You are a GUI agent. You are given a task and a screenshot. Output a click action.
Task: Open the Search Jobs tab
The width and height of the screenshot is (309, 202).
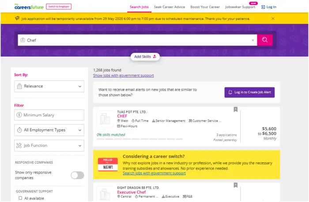(139, 7)
